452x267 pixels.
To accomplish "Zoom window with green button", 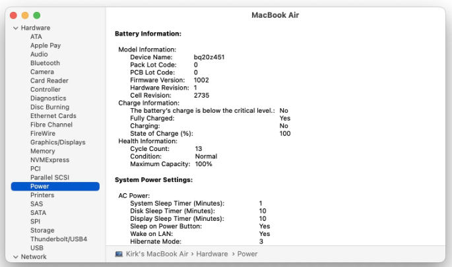I will 36,15.
